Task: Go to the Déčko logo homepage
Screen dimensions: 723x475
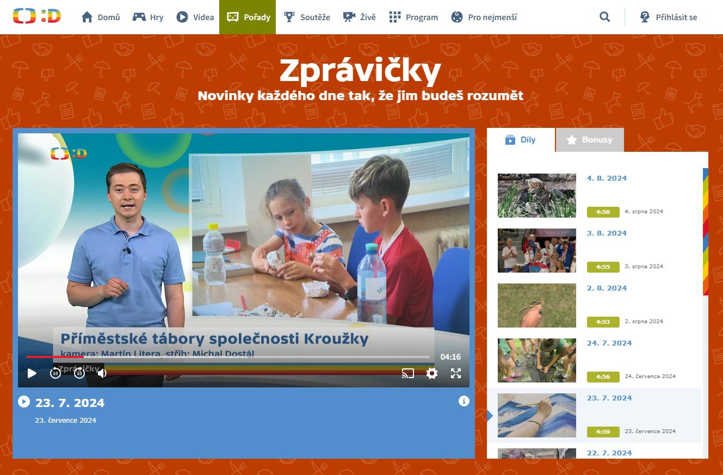Action: tap(37, 17)
